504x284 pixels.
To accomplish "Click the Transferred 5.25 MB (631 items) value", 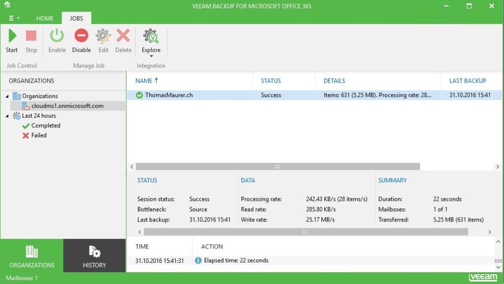I will pos(458,220).
